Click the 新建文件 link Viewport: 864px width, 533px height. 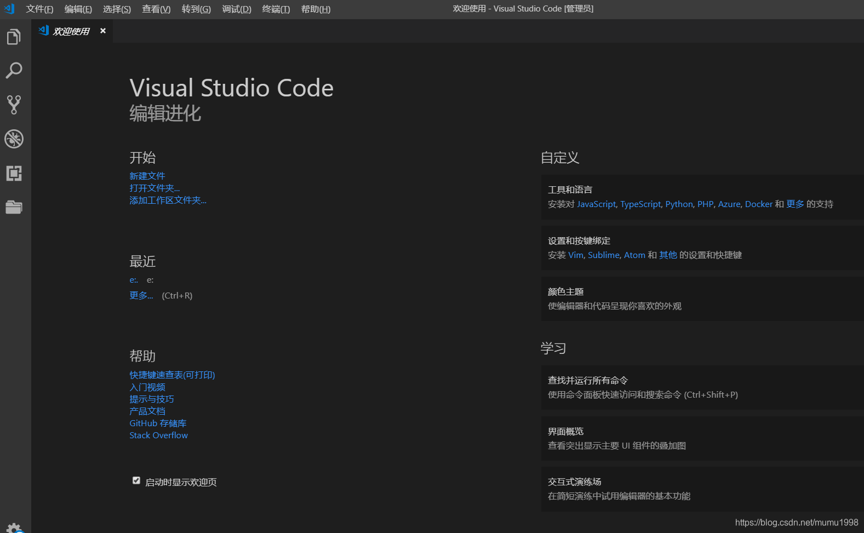[147, 176]
